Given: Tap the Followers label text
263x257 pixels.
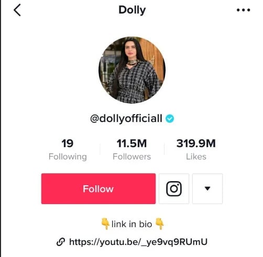Looking at the screenshot, I should (131, 157).
